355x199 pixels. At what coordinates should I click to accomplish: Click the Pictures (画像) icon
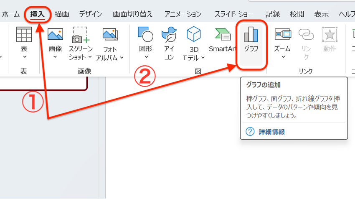click(55, 34)
